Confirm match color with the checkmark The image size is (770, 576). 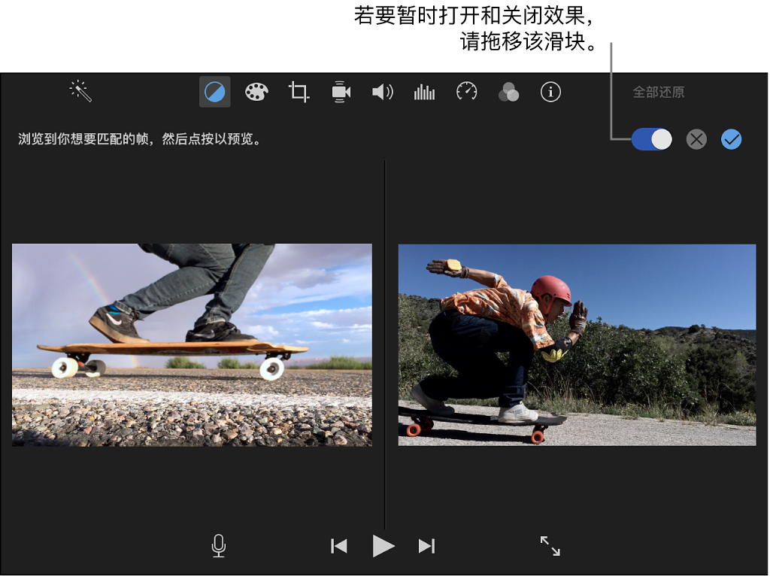732,139
